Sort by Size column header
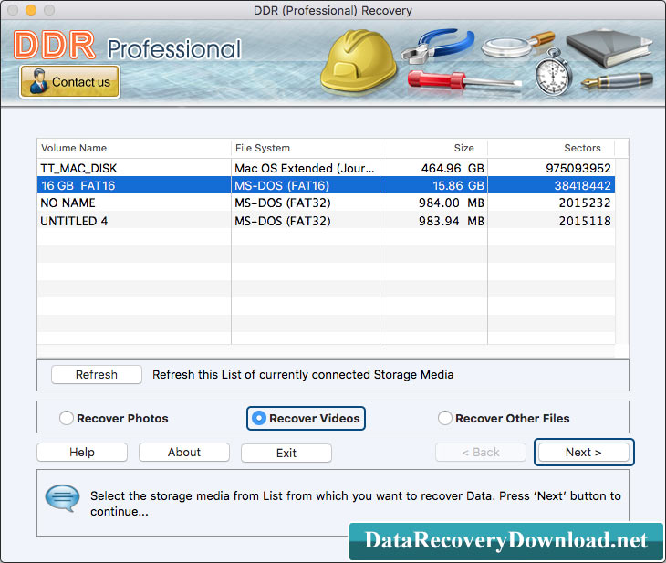Viewport: 666px width, 563px height. (433, 148)
